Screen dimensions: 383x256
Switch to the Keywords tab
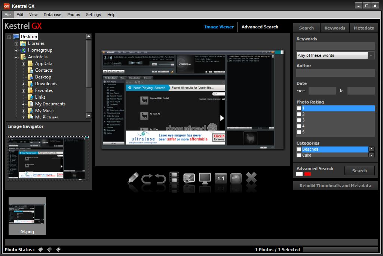click(335, 28)
